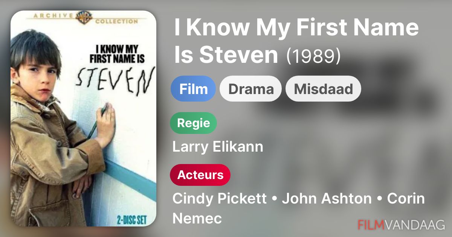Choose the Drama genre tag
Image resolution: width=452 pixels, height=237 pixels.
(251, 89)
